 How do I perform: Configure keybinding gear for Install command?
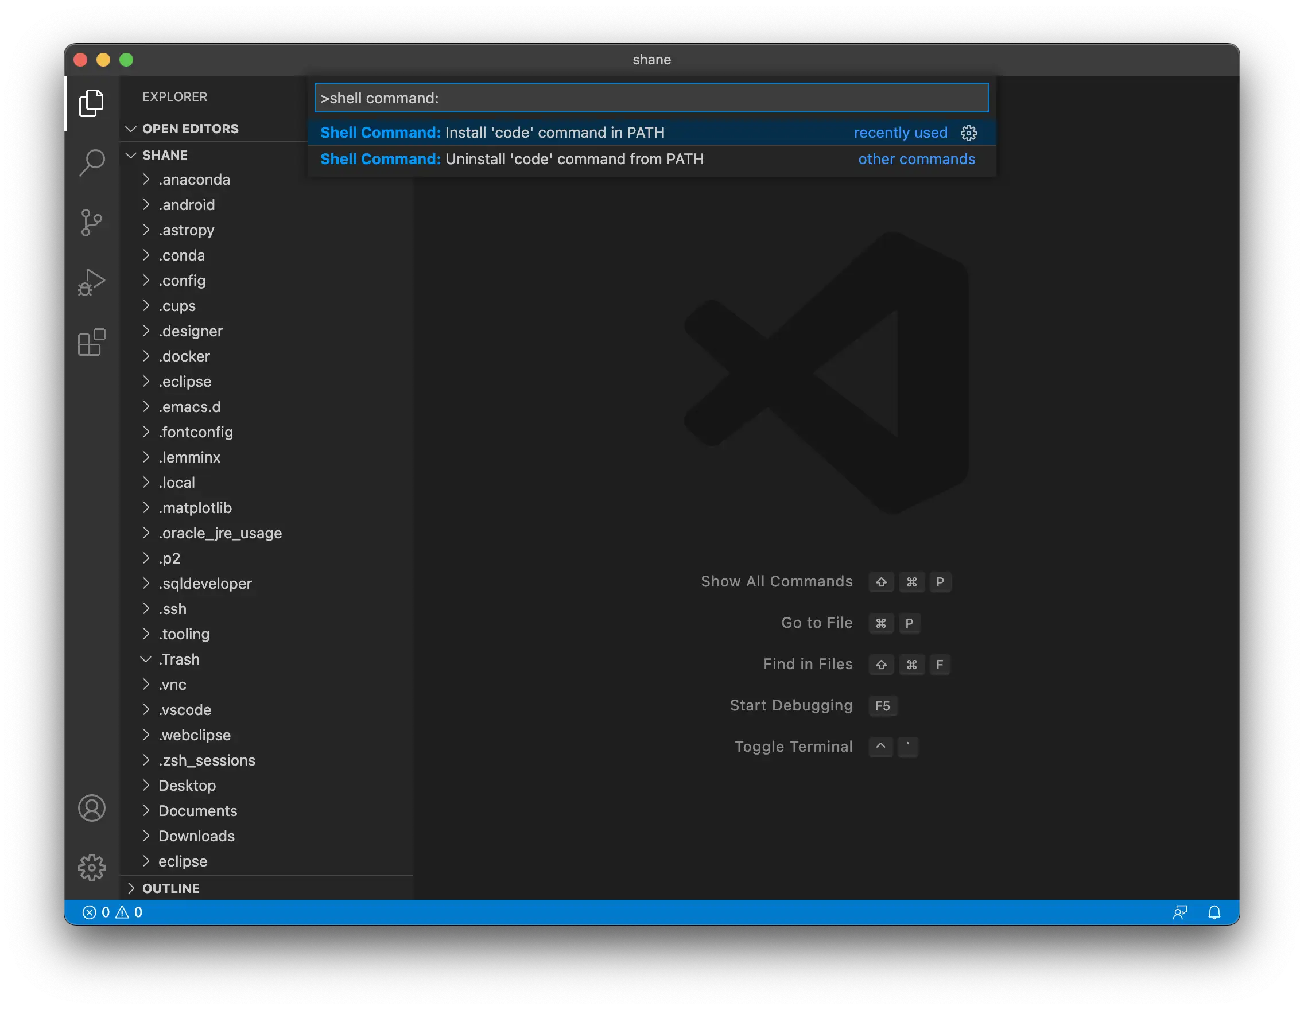pyautogui.click(x=968, y=133)
